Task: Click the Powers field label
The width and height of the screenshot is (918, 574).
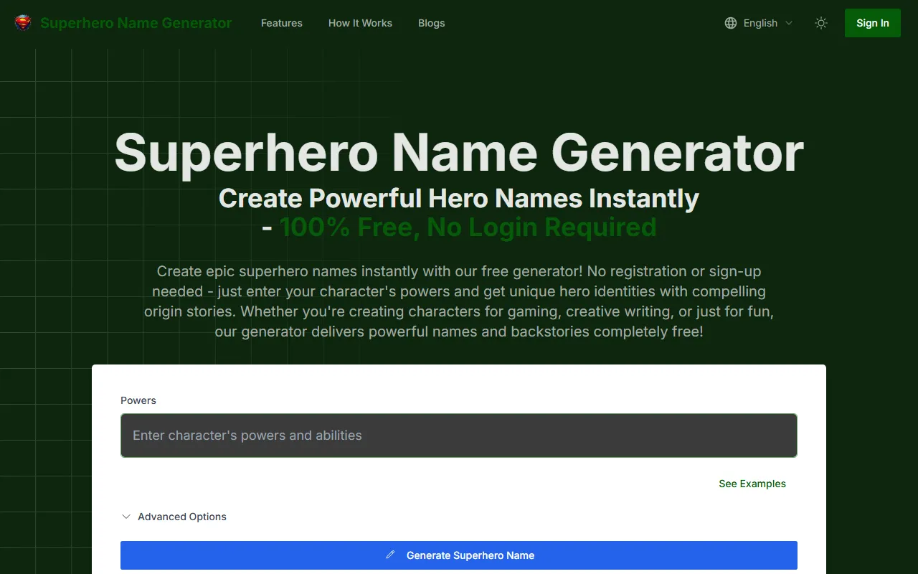Action: coord(138,400)
